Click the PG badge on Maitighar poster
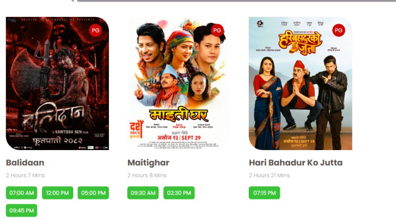 [x=217, y=30]
